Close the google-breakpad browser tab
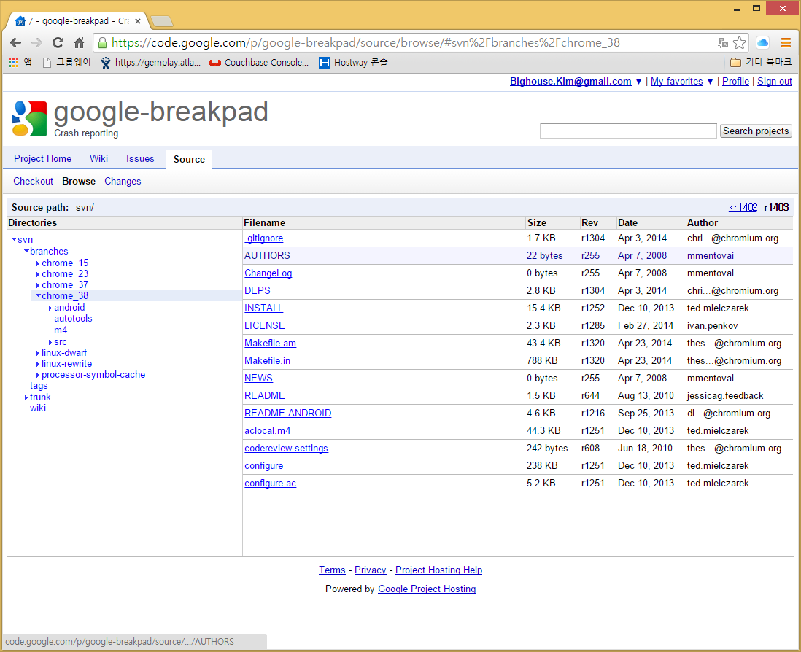The height and width of the screenshot is (652, 801). pyautogui.click(x=137, y=21)
